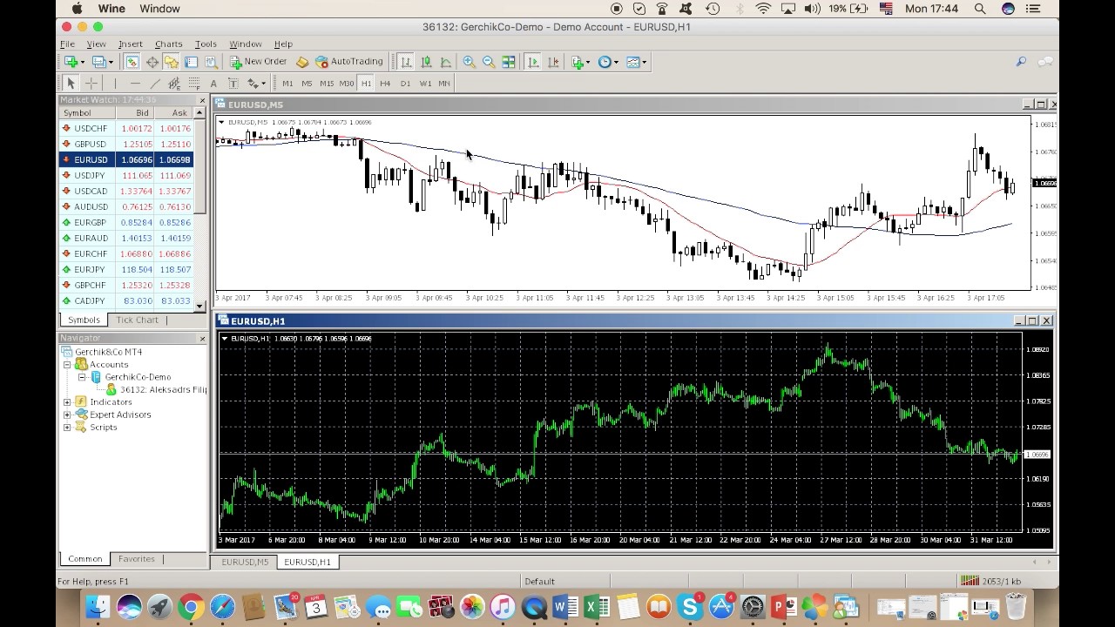Select the GerchikCo-Demo account item
The height and width of the screenshot is (627, 1115).
(131, 377)
